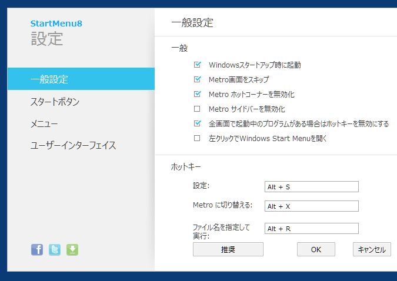Click the green download icon
This screenshot has height=281, width=397.
click(72, 250)
